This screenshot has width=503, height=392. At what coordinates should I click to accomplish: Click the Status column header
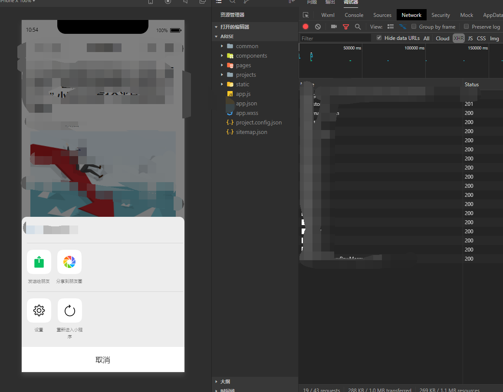[472, 85]
